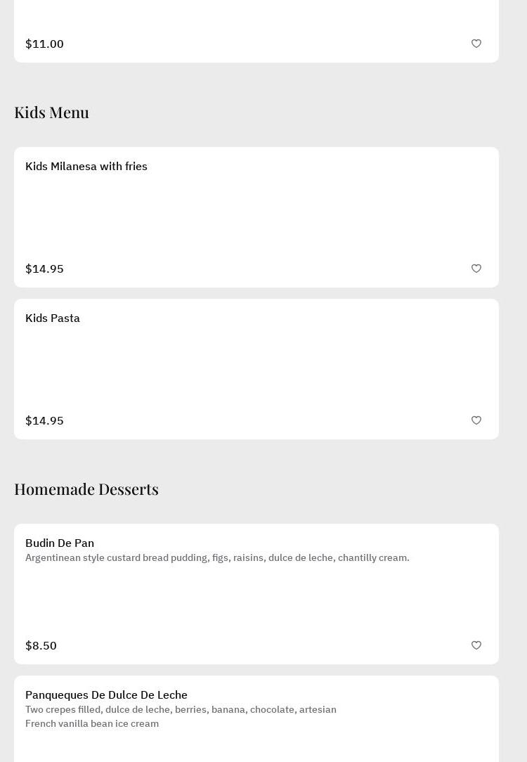Select the Kids Pasta item name
Image resolution: width=527 pixels, height=762 pixels.
(53, 318)
